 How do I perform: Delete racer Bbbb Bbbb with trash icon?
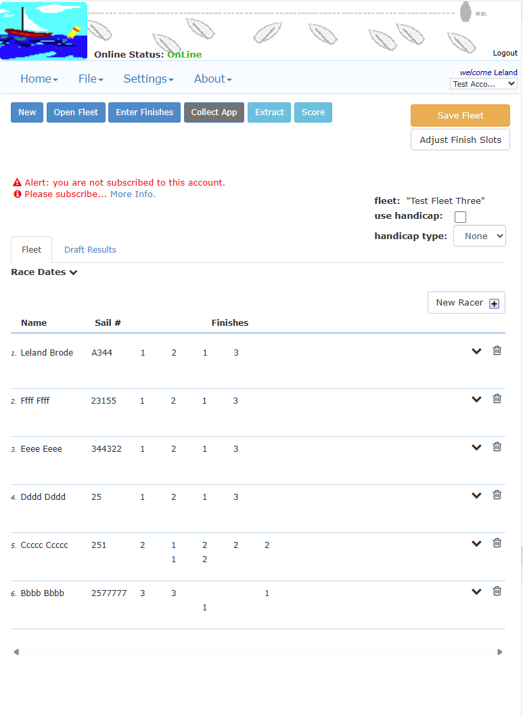(x=497, y=591)
